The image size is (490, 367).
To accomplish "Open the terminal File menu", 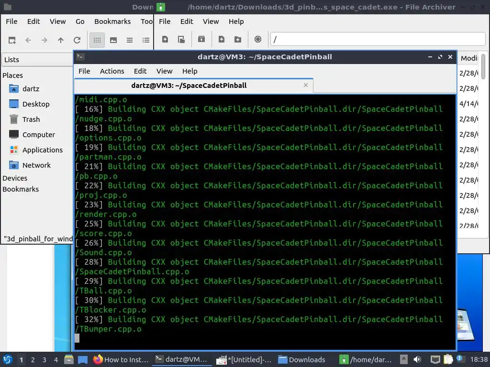I will point(84,71).
